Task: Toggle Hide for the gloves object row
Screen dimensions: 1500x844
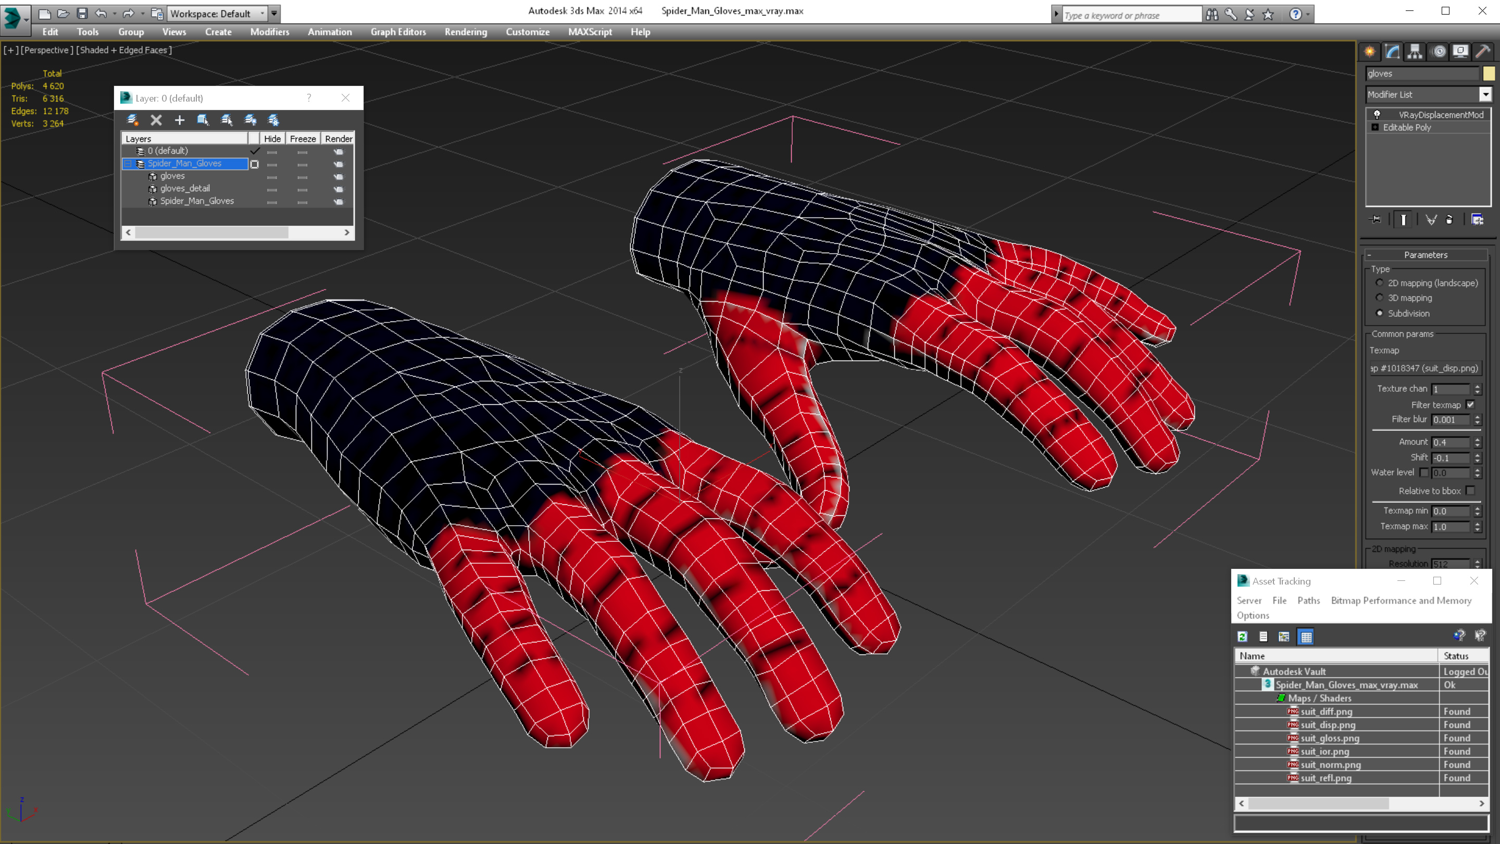Action: [x=272, y=177]
